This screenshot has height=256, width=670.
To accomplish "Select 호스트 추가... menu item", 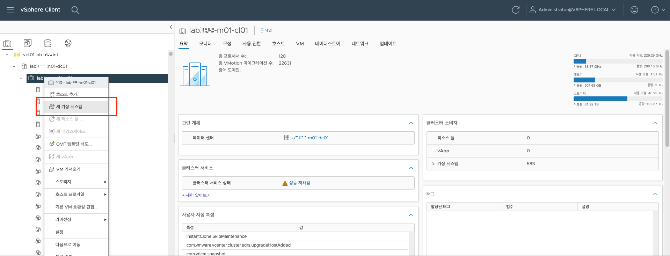I will [x=76, y=94].
